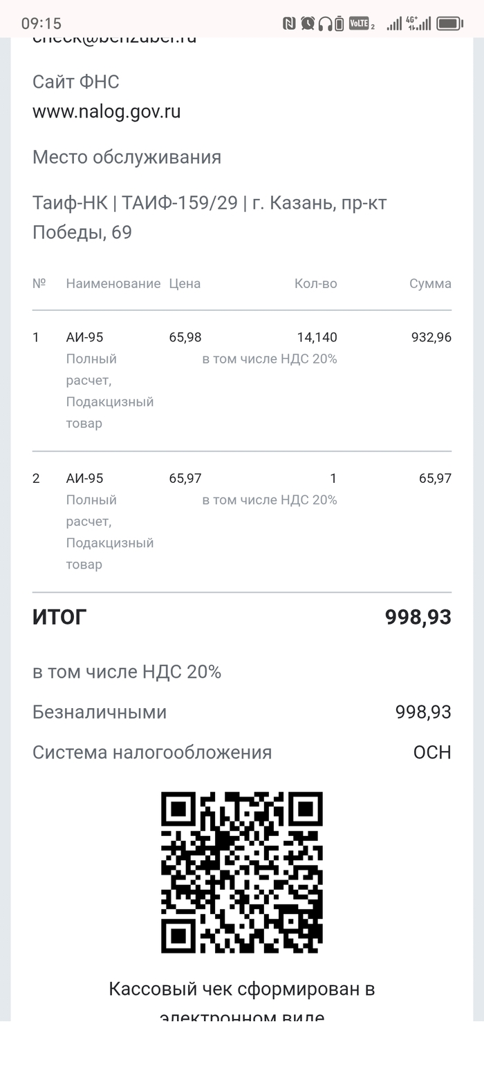Tap the headphones status icon
The image size is (484, 1075).
pyautogui.click(x=325, y=23)
